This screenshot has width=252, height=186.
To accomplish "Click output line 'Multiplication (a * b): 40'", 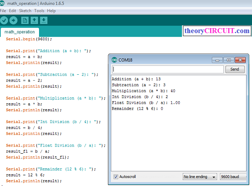I will coord(144,91).
